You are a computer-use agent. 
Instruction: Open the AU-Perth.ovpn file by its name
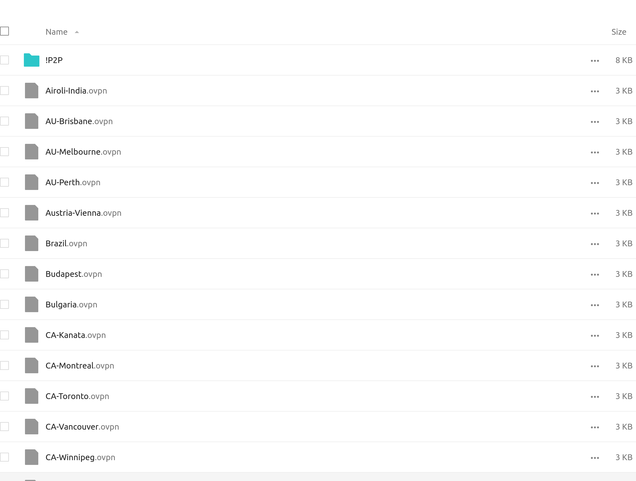pyautogui.click(x=73, y=182)
